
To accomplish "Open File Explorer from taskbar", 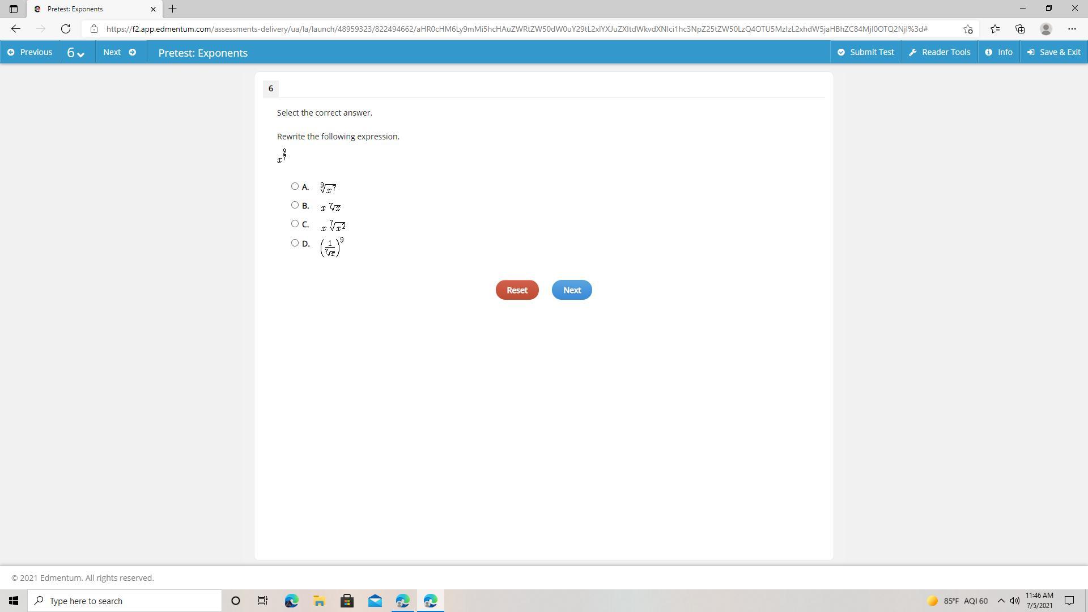I will (x=319, y=601).
